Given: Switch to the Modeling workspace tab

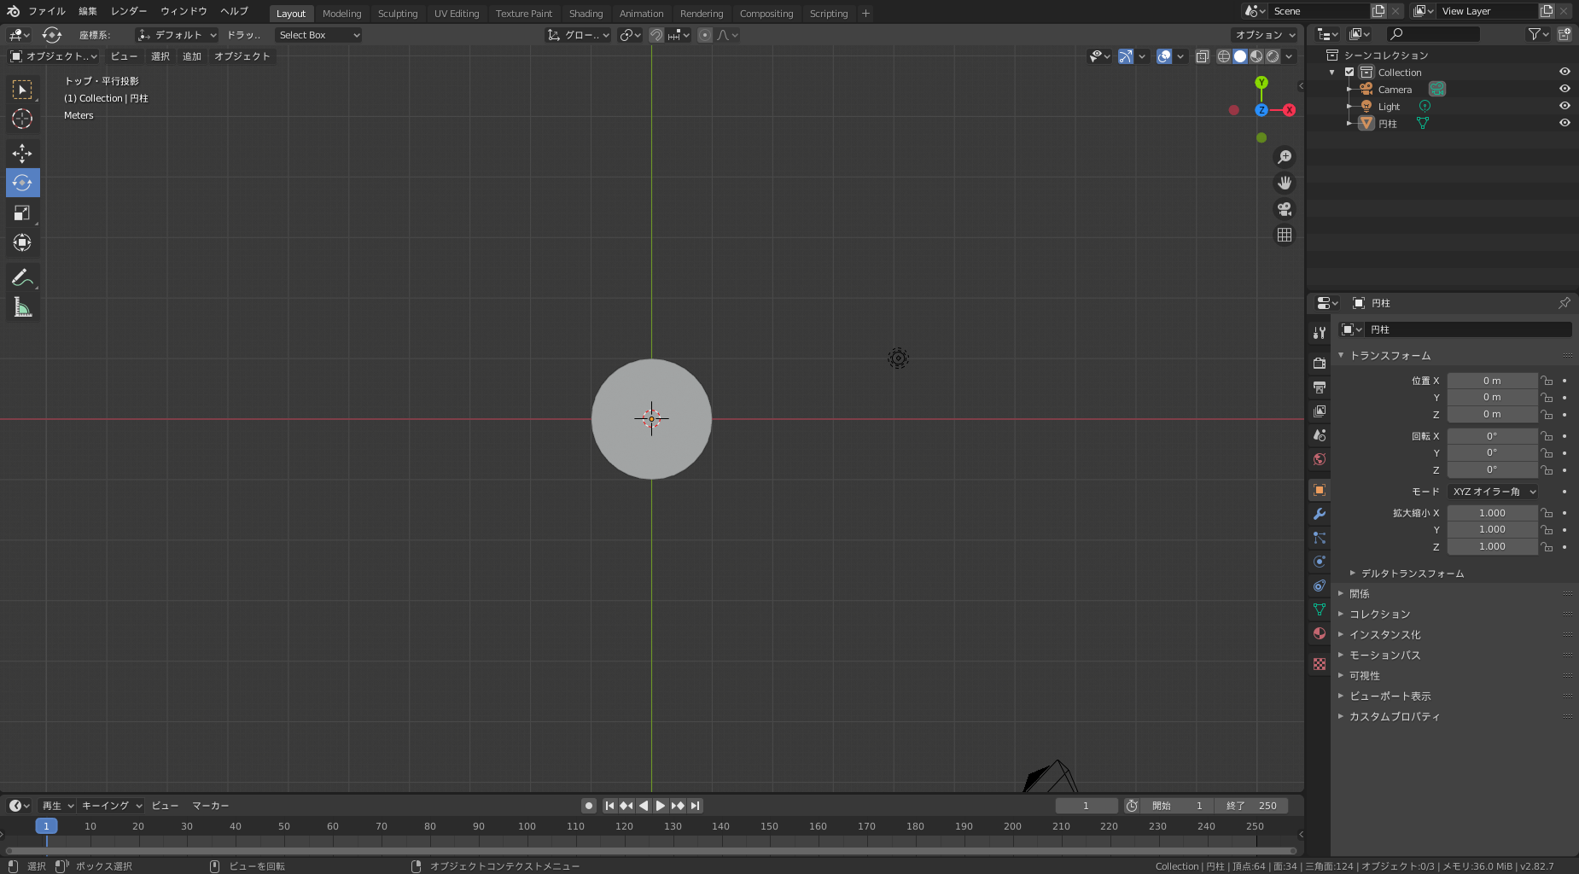Looking at the screenshot, I should pos(341,14).
